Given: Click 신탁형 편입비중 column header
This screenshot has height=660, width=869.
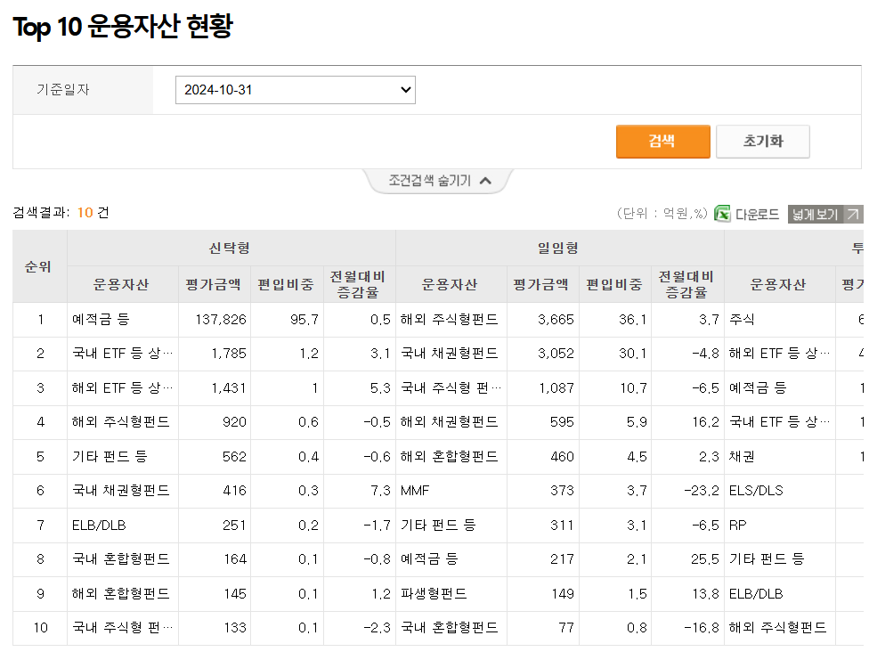Looking at the screenshot, I should (286, 284).
